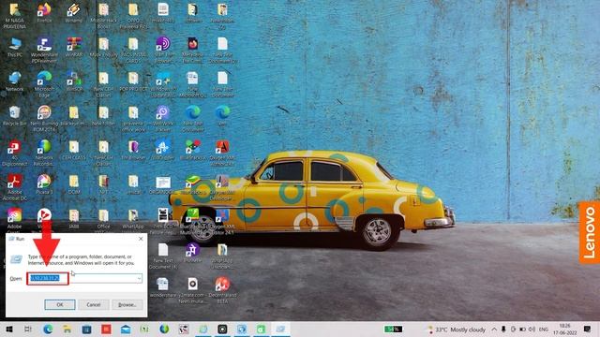Viewport: 600px width, 337px height.
Task: Open the Picasa 3 desktop shortcut
Action: click(44, 184)
